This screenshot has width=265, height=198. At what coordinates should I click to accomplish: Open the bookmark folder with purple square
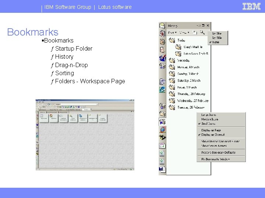162,106
